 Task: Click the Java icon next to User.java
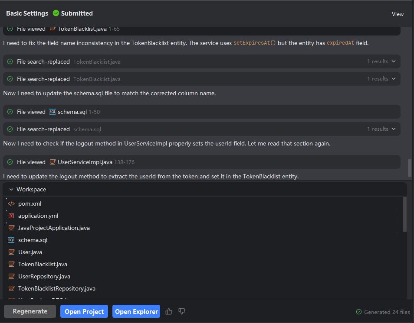pos(11,252)
